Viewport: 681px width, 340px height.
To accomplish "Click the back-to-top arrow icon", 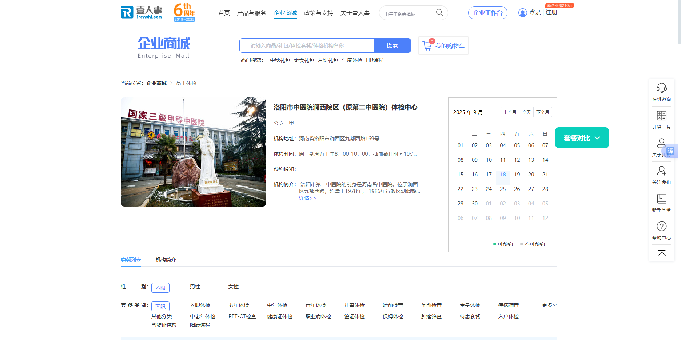I will coord(661,253).
